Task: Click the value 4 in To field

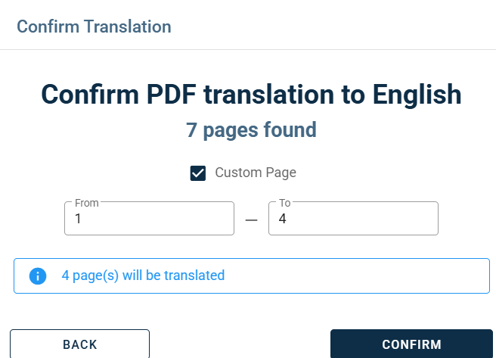Action: (283, 219)
